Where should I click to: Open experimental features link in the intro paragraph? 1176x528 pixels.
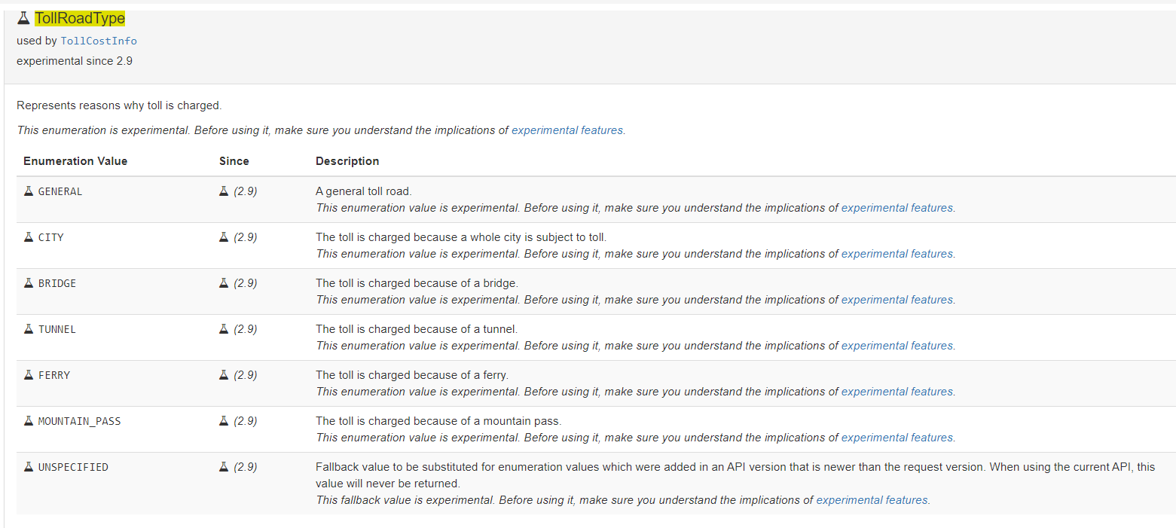[x=567, y=130]
